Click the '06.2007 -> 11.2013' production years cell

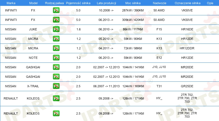106,86
